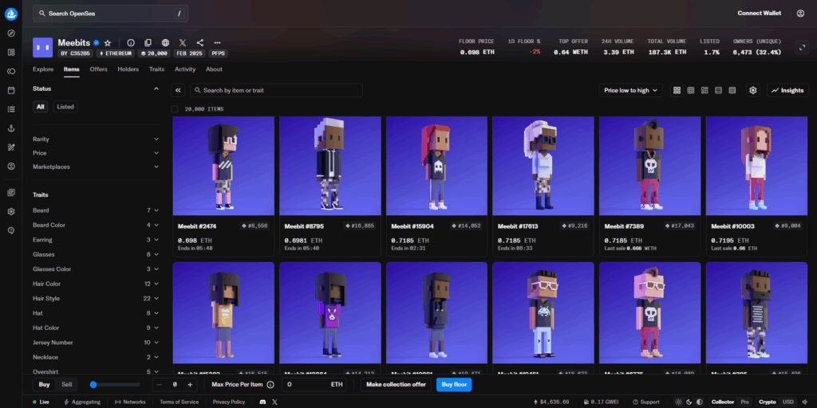This screenshot has height=408, width=817.
Task: Switch to compact grid view
Action: tap(691, 90)
